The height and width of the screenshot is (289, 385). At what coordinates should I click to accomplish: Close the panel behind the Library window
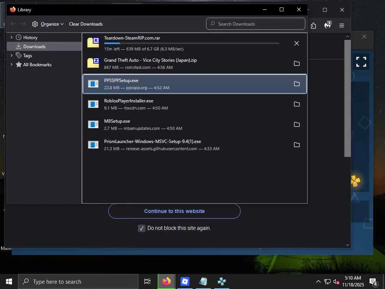click(364, 37)
